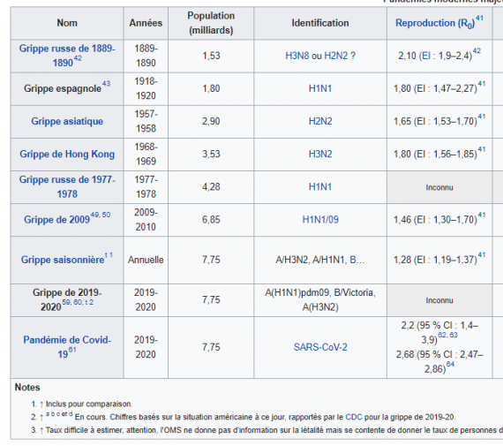
Task: Follow the Grippe de Hong Kong link
Action: pos(67,155)
